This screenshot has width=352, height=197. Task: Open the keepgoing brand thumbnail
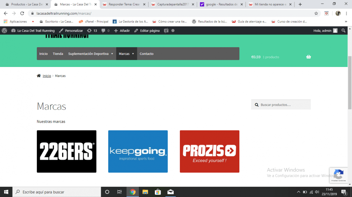[138, 151]
